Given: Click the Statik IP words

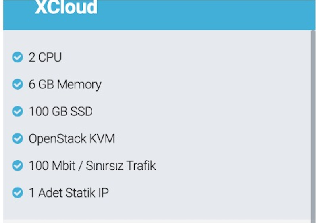Looking at the screenshot, I should click(87, 193).
